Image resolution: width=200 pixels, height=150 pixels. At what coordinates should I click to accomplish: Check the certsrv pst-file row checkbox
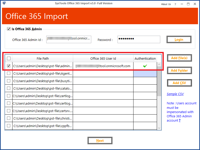9,111
